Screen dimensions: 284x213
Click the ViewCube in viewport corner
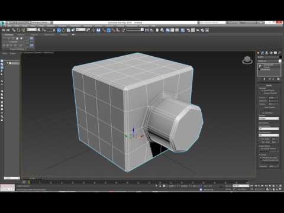(x=247, y=60)
